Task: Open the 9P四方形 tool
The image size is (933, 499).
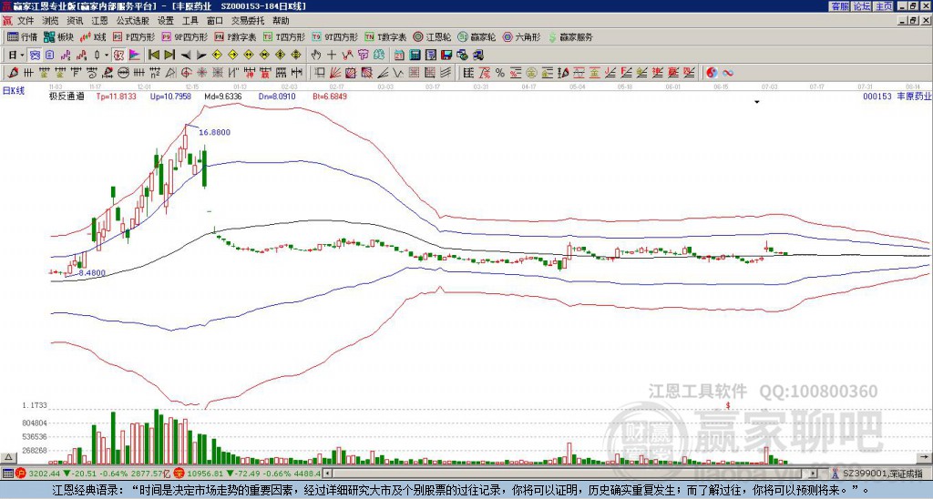Action: (x=185, y=37)
